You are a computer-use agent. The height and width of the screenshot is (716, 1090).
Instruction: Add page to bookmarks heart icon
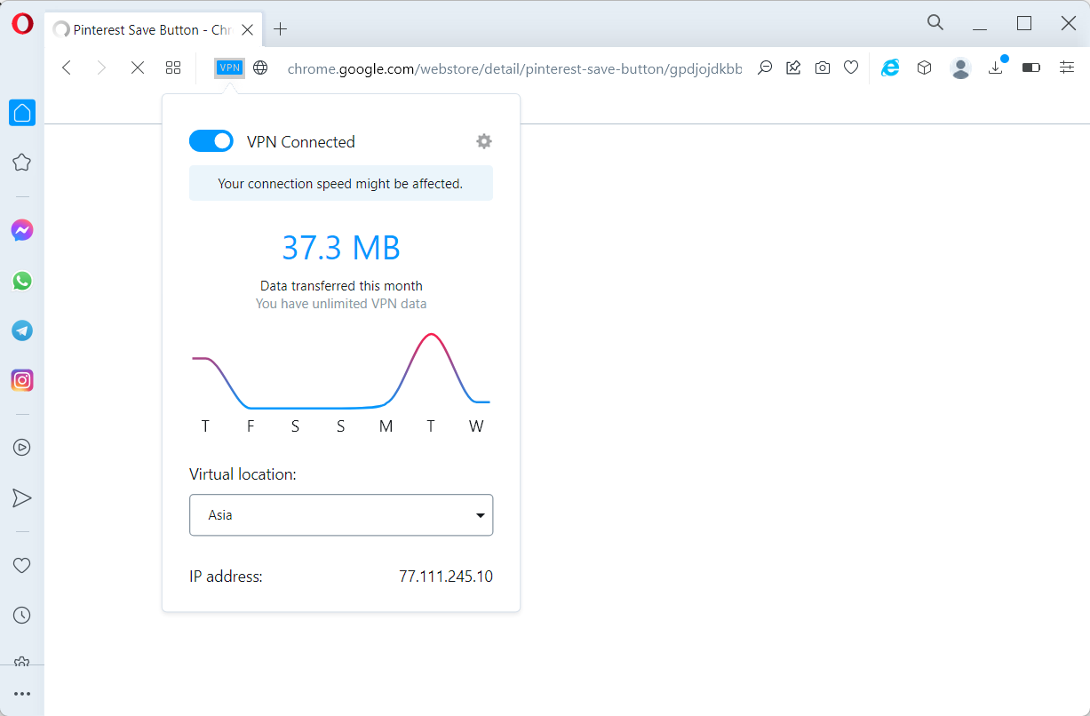pos(851,68)
